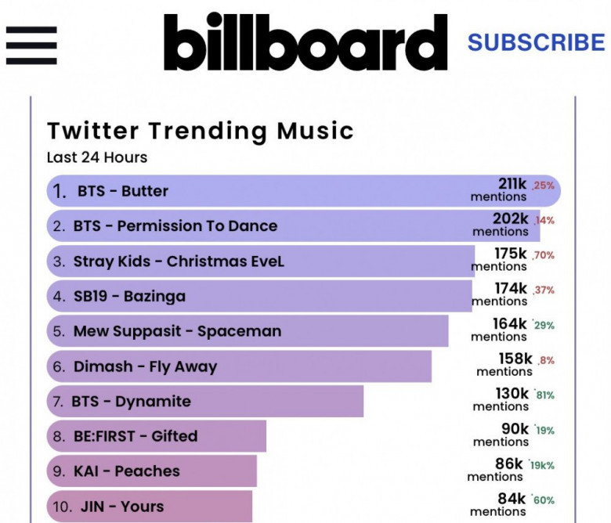Image resolution: width=611 pixels, height=523 pixels.
Task: Open Stray Kids - Christmas EveL row
Action: coord(179,261)
